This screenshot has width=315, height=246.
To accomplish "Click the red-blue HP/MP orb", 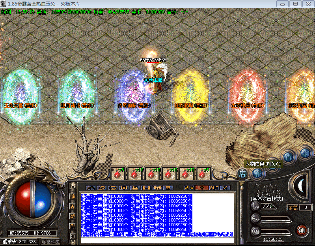I will [x=33, y=199].
